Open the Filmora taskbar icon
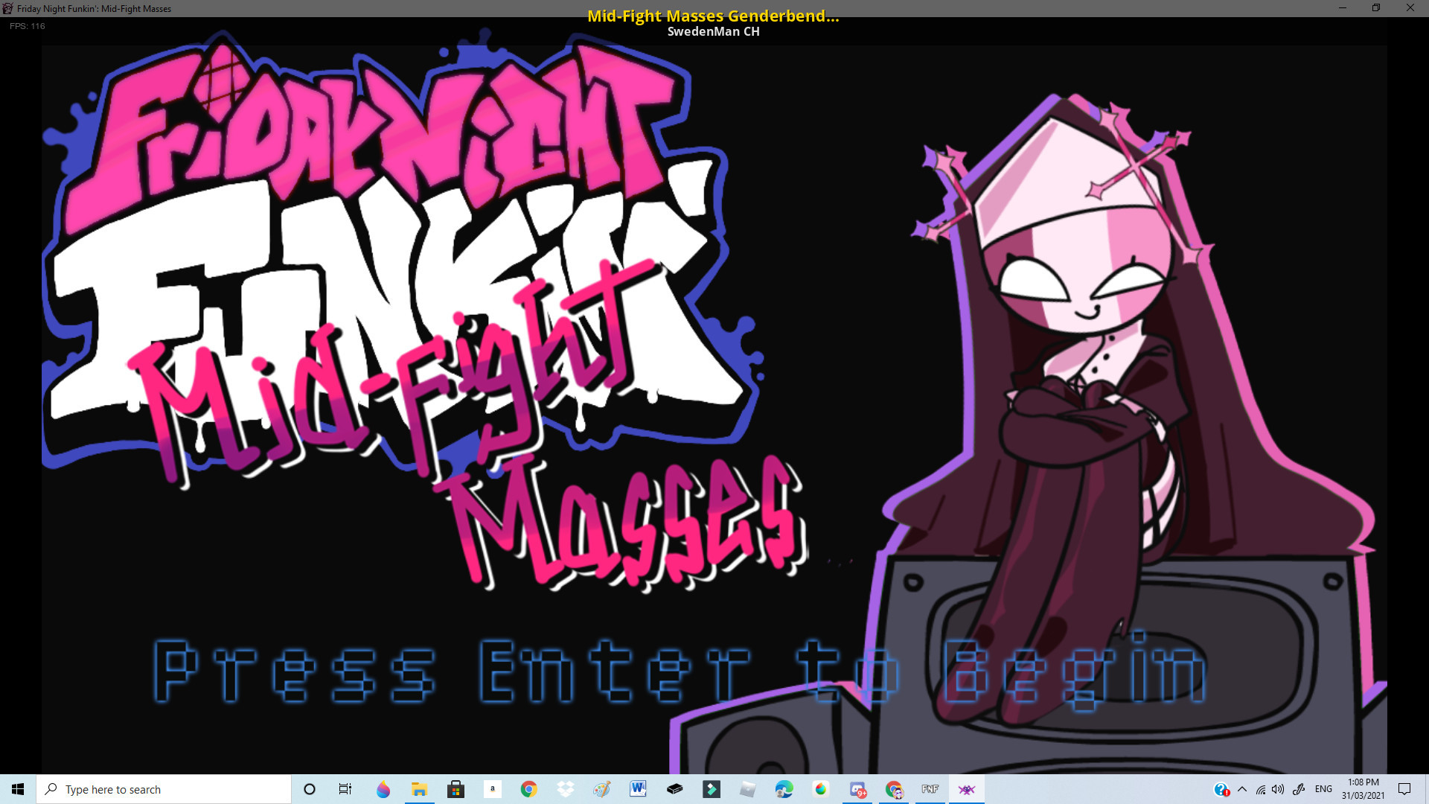 712,789
